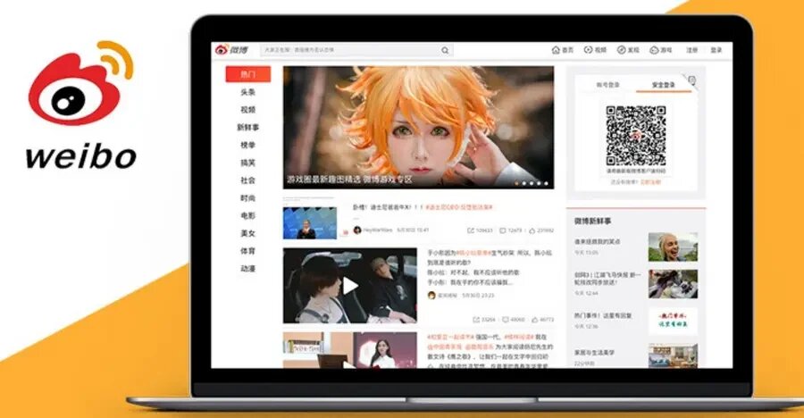The height and width of the screenshot is (418, 804).
Task: Like the 迪士尼 post with the thumbs-up icon
Action: (532, 230)
